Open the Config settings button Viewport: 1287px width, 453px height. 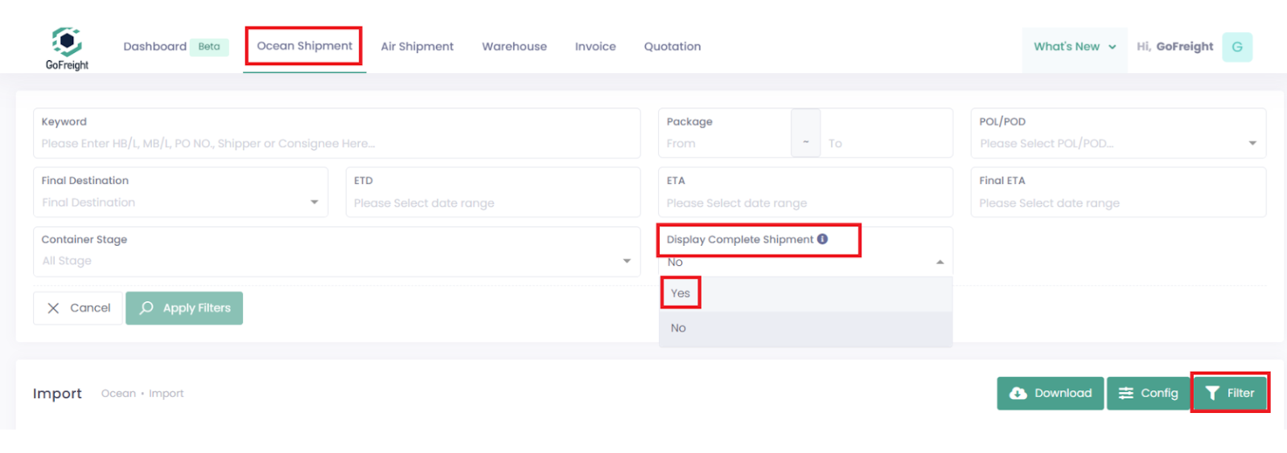click(x=1148, y=394)
